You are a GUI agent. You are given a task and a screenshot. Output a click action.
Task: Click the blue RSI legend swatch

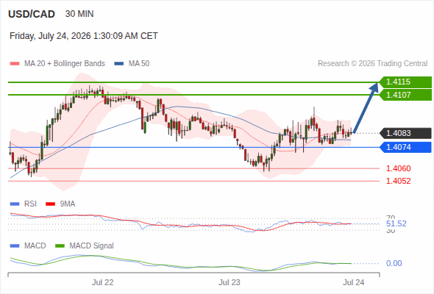point(15,204)
